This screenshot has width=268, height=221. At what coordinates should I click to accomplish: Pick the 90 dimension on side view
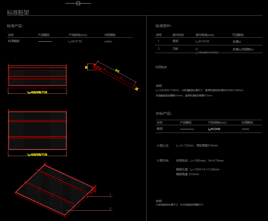click(x=86, y=67)
